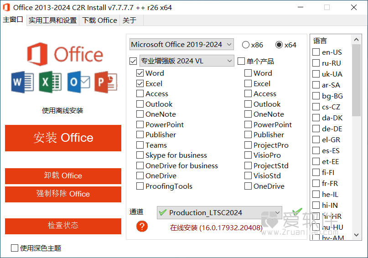Check Excel under single products
368x258 pixels.
tap(248, 83)
